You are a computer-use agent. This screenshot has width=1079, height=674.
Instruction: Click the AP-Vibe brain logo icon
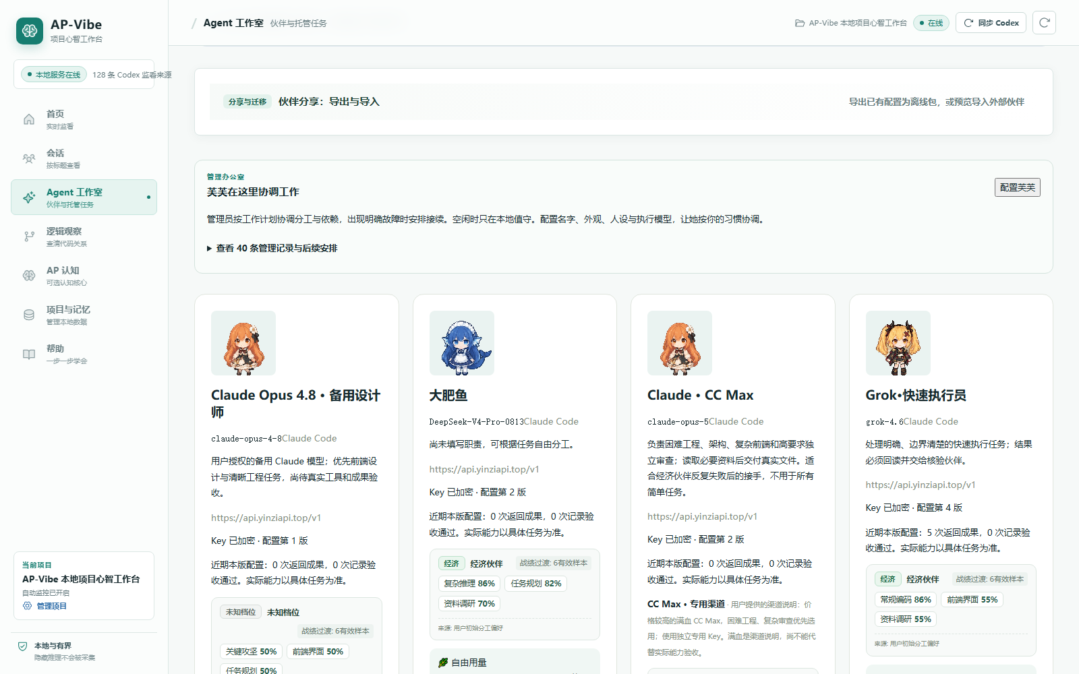point(30,31)
